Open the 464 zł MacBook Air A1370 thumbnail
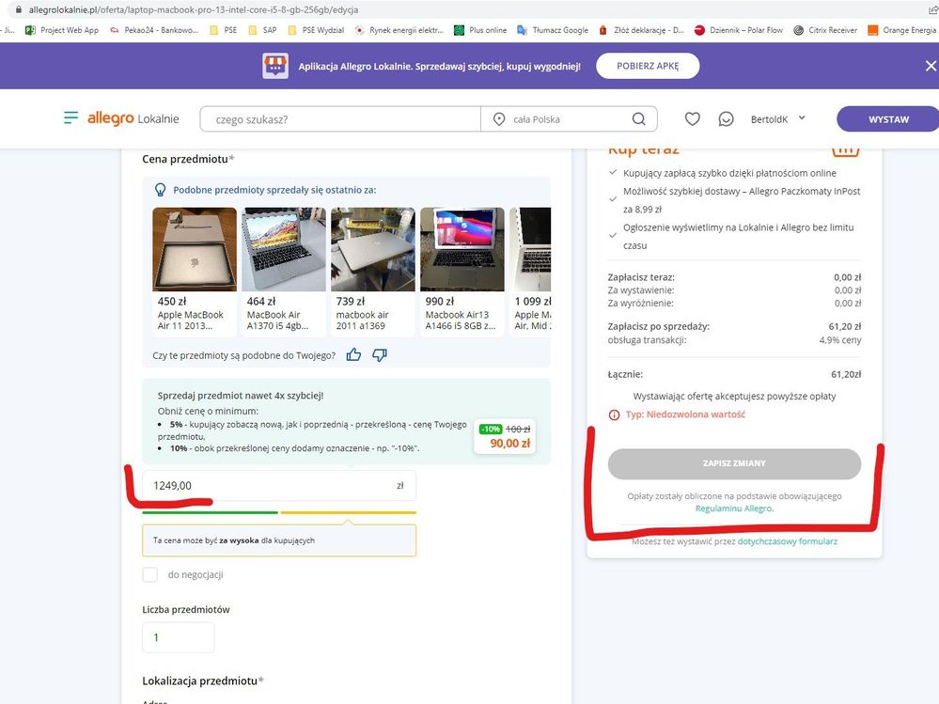The height and width of the screenshot is (704, 939). click(284, 249)
